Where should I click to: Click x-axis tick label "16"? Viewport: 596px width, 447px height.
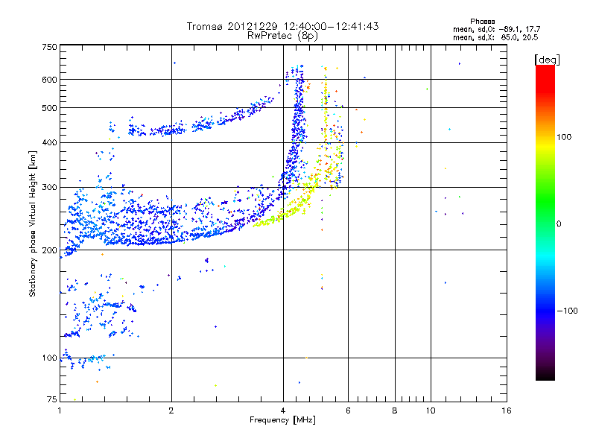[507, 410]
